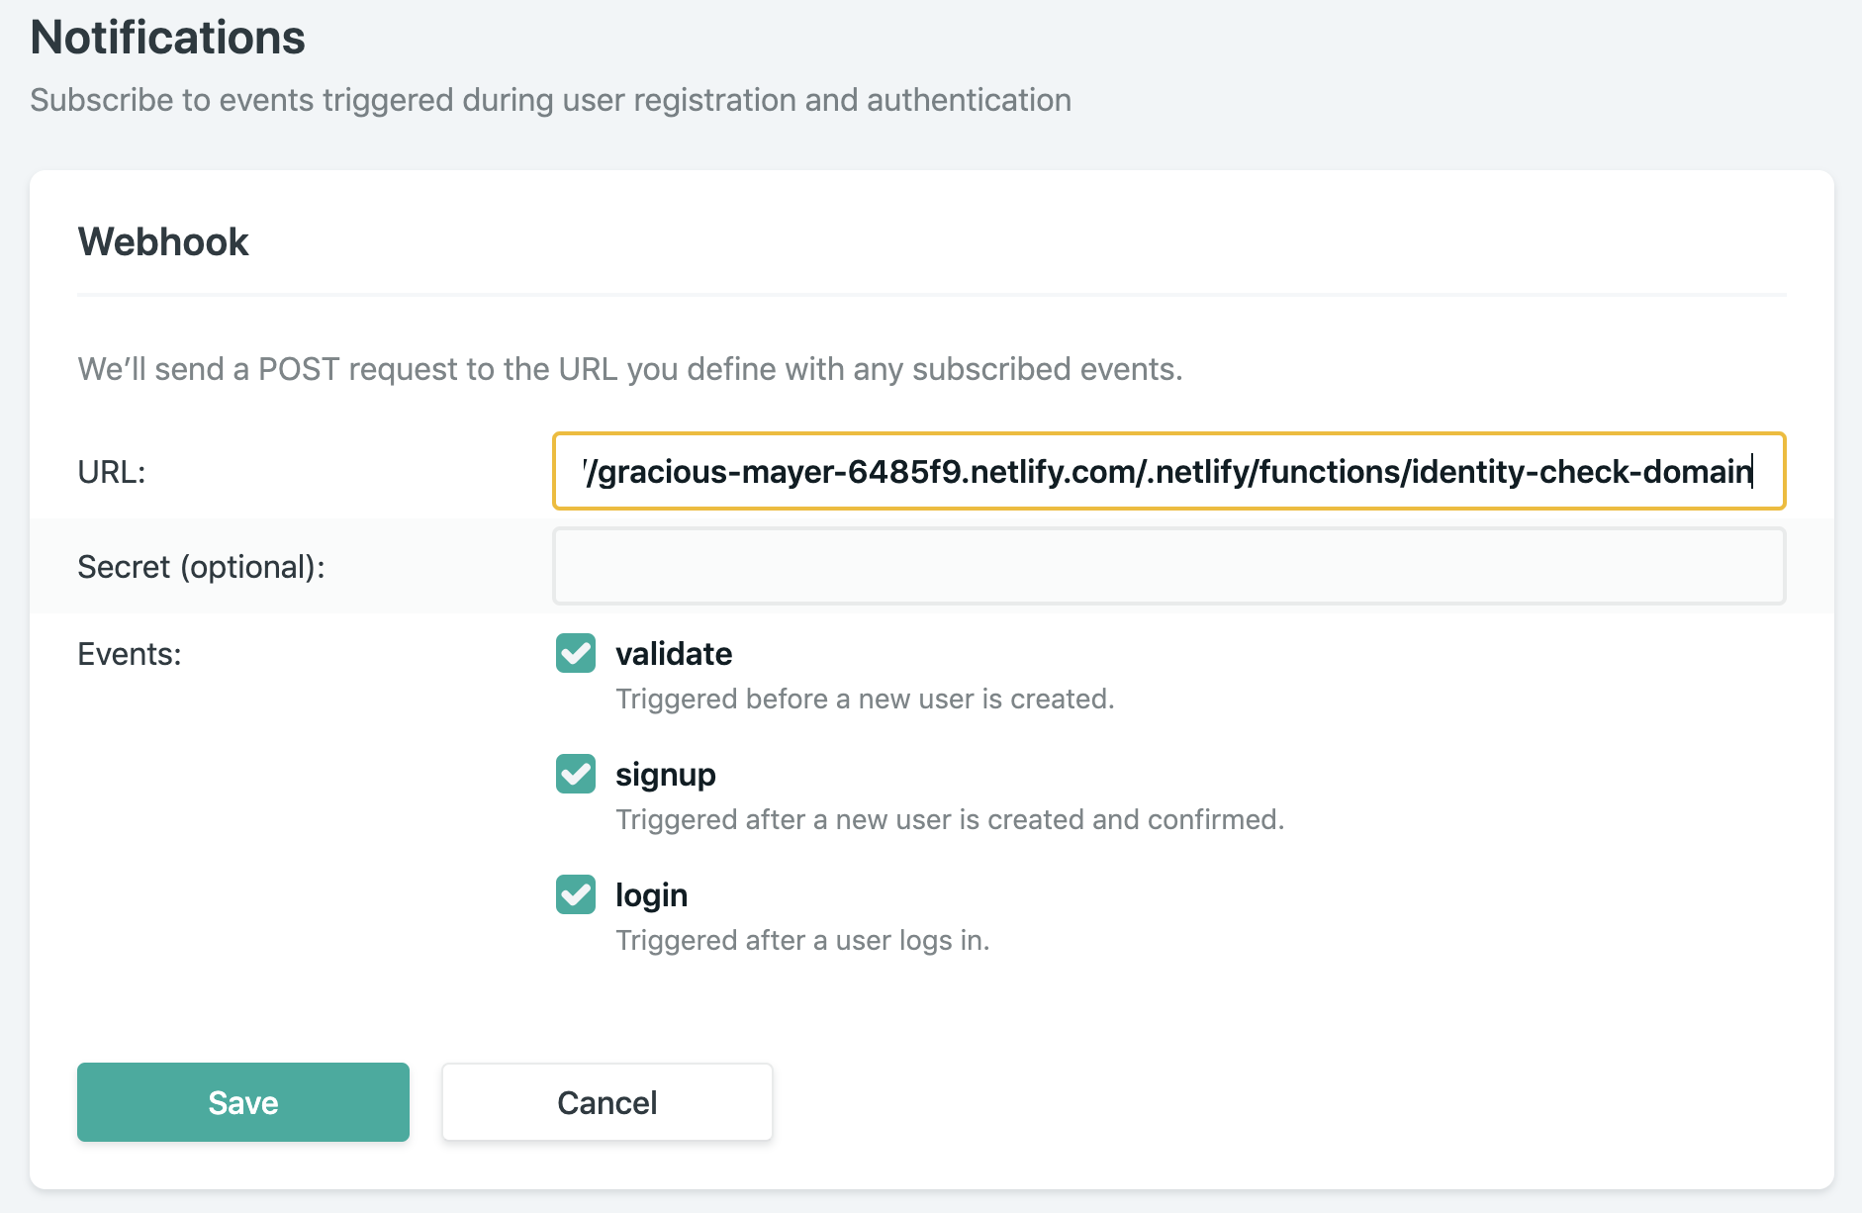Click the Secret (optional): field label

pyautogui.click(x=201, y=566)
